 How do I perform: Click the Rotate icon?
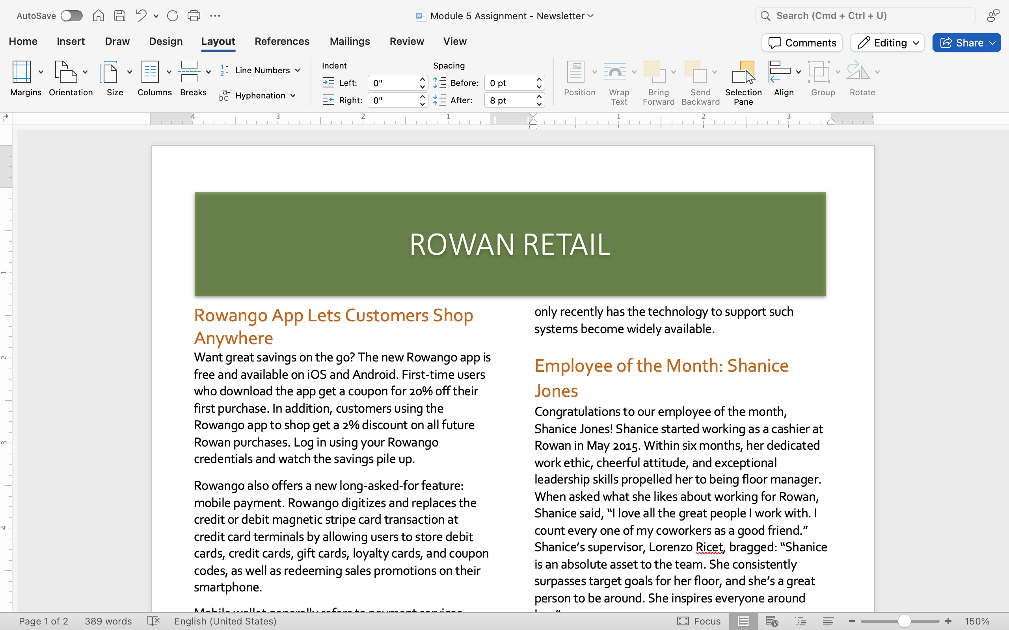coord(858,71)
